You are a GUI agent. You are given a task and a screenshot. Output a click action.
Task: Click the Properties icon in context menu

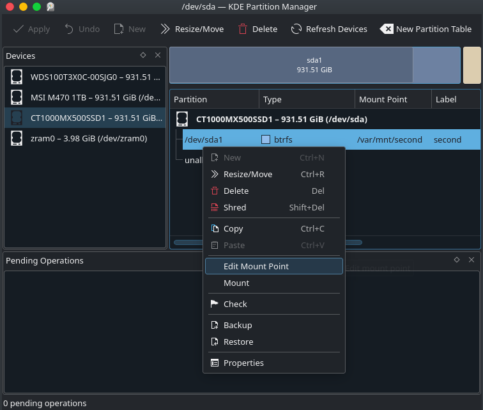(x=215, y=363)
